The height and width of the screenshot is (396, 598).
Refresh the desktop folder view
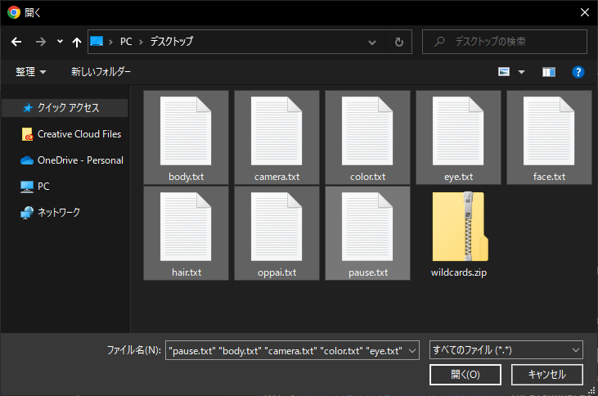click(x=398, y=41)
